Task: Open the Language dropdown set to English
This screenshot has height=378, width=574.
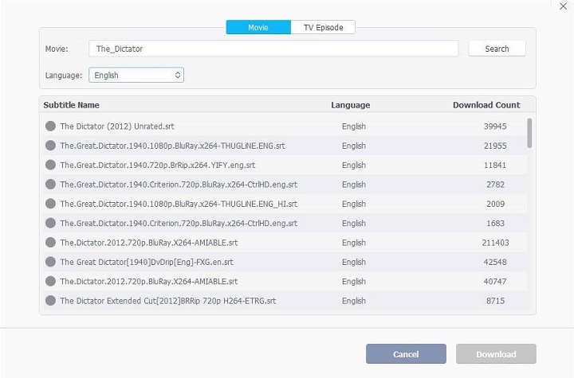Action: pyautogui.click(x=136, y=75)
